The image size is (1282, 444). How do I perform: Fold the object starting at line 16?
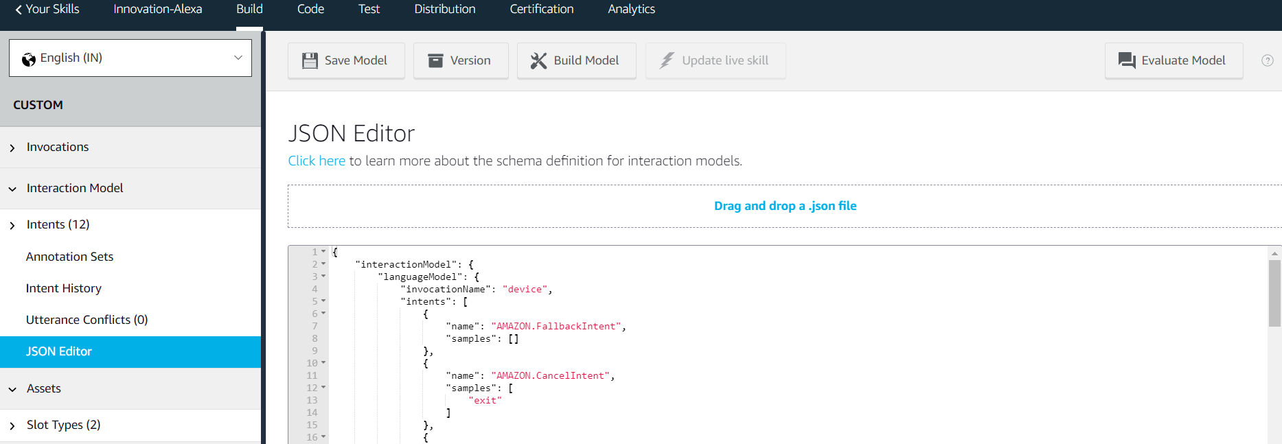(x=323, y=437)
